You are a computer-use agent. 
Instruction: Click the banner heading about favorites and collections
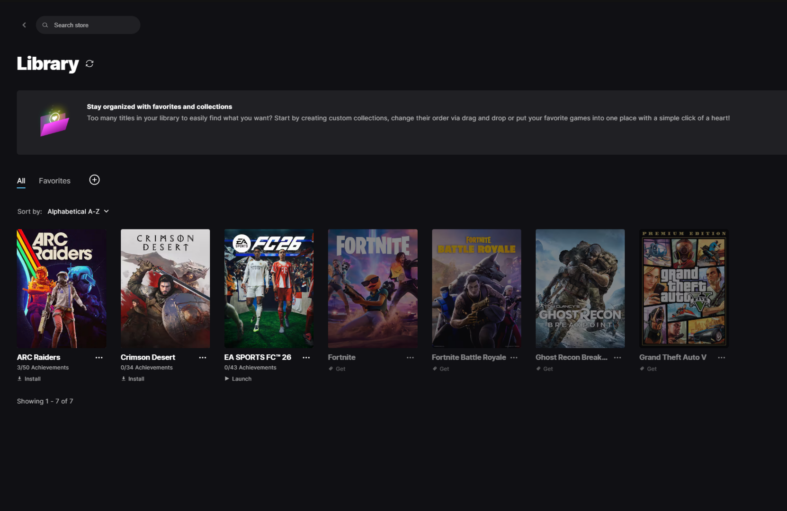pyautogui.click(x=159, y=107)
